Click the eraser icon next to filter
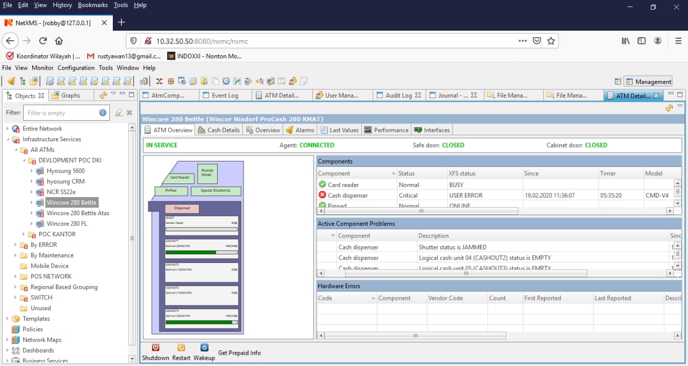Screen dimensions: 688x366 [x=119, y=113]
